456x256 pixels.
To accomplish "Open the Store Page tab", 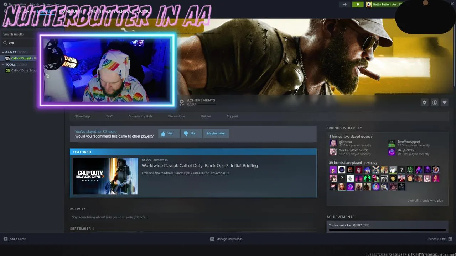I will tap(83, 116).
